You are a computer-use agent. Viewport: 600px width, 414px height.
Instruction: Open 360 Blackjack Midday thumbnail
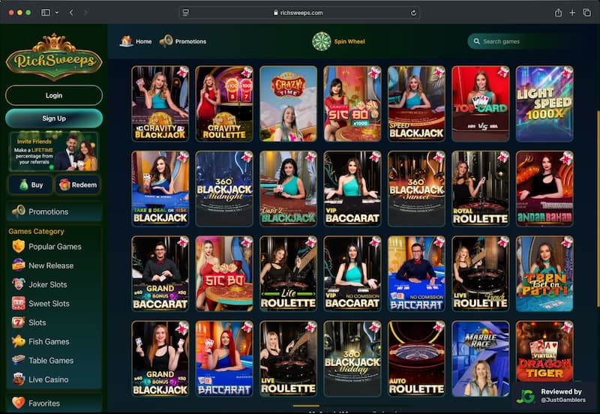click(352, 358)
